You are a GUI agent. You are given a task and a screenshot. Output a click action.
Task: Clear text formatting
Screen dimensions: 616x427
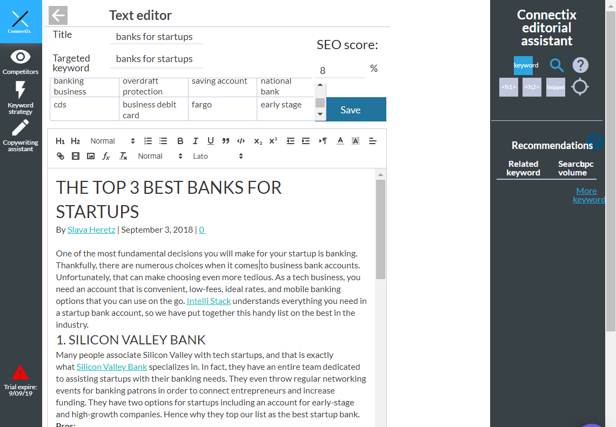(123, 156)
